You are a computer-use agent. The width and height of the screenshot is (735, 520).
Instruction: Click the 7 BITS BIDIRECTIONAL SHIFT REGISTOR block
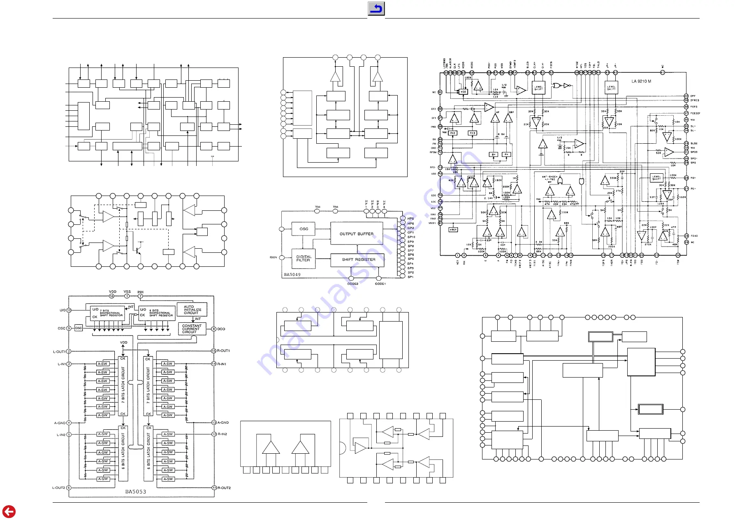[x=107, y=313]
